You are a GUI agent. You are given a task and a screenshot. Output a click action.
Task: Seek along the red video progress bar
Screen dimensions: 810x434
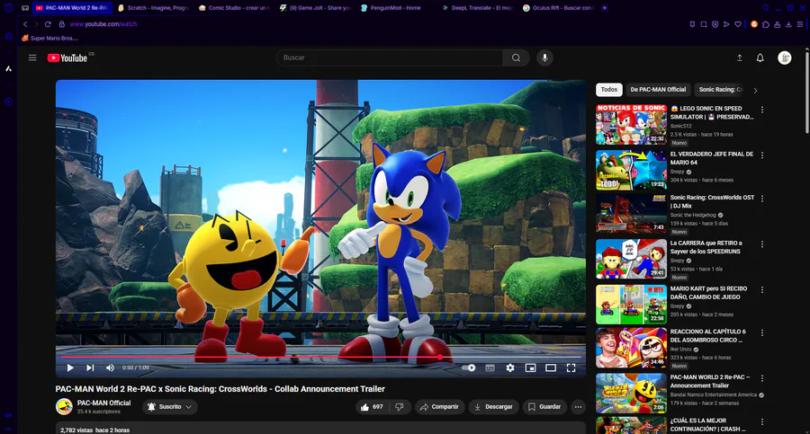point(320,357)
